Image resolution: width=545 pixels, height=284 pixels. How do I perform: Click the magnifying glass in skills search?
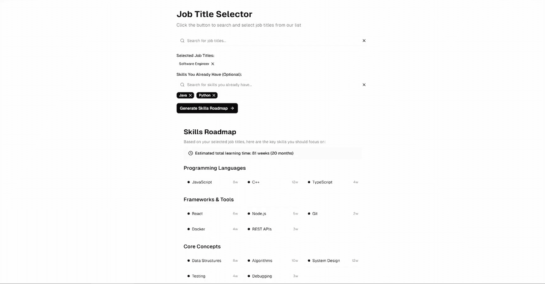[x=182, y=84]
